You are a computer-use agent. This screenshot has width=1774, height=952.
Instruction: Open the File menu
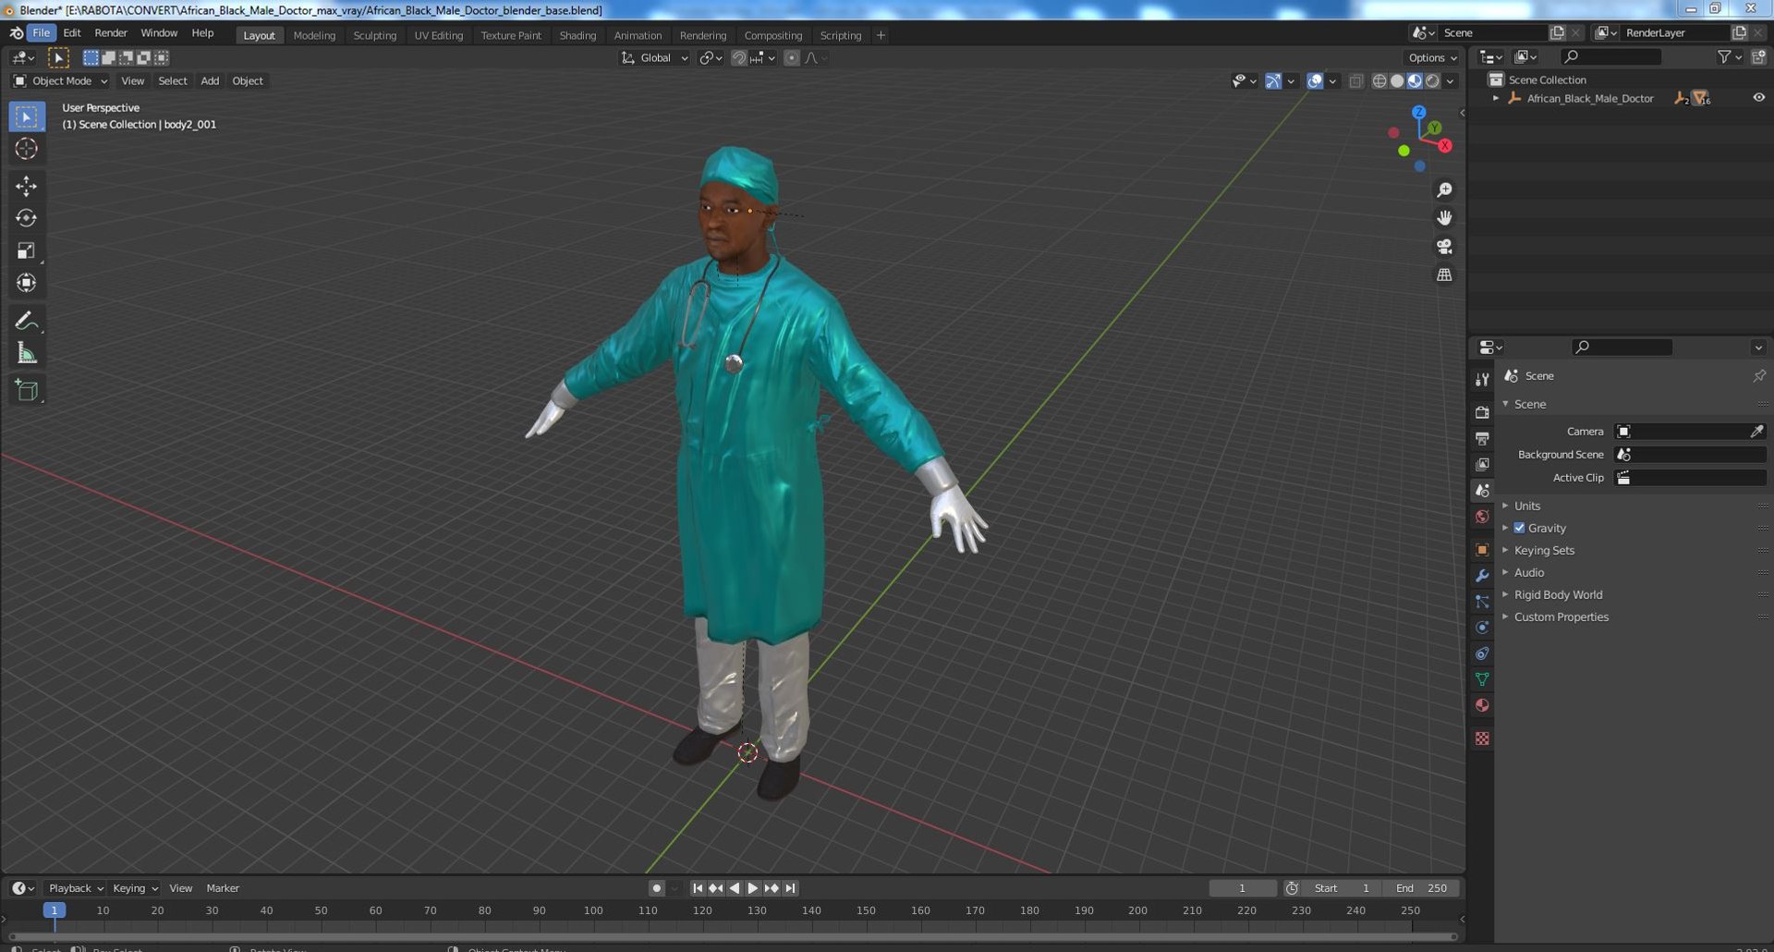[42, 32]
